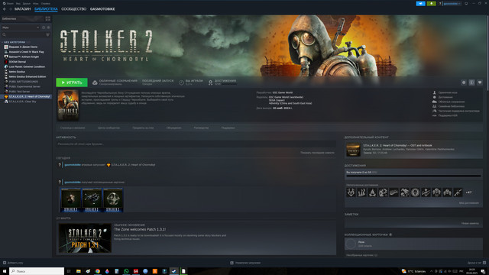Image resolution: width=489 pixels, height=275 pixels.
Task: View the campfire achievement icon
Action: (372, 192)
